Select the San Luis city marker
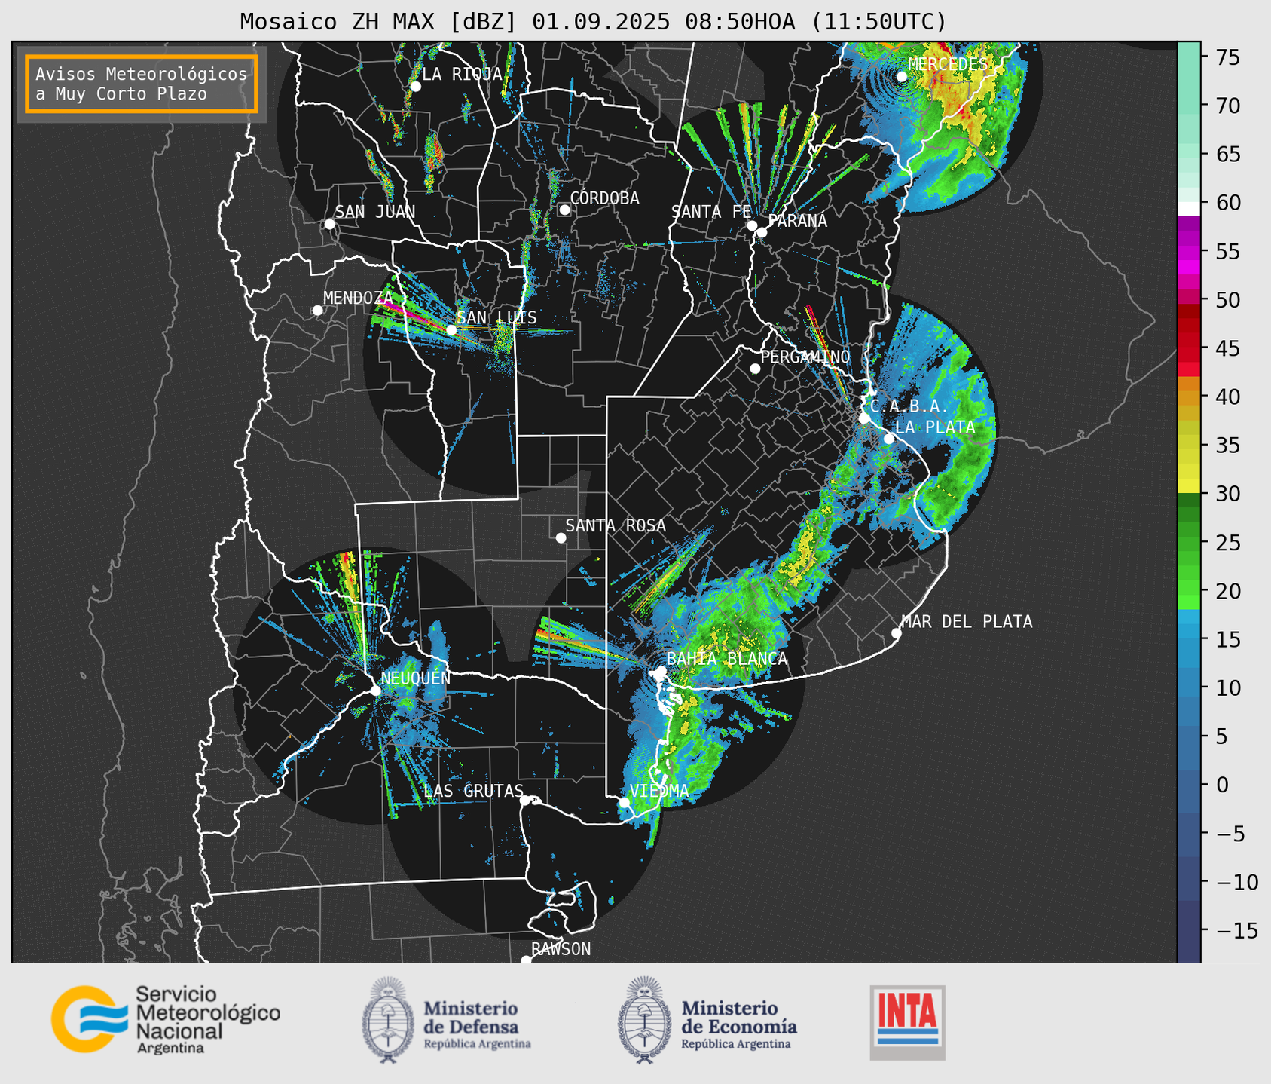 click(451, 330)
